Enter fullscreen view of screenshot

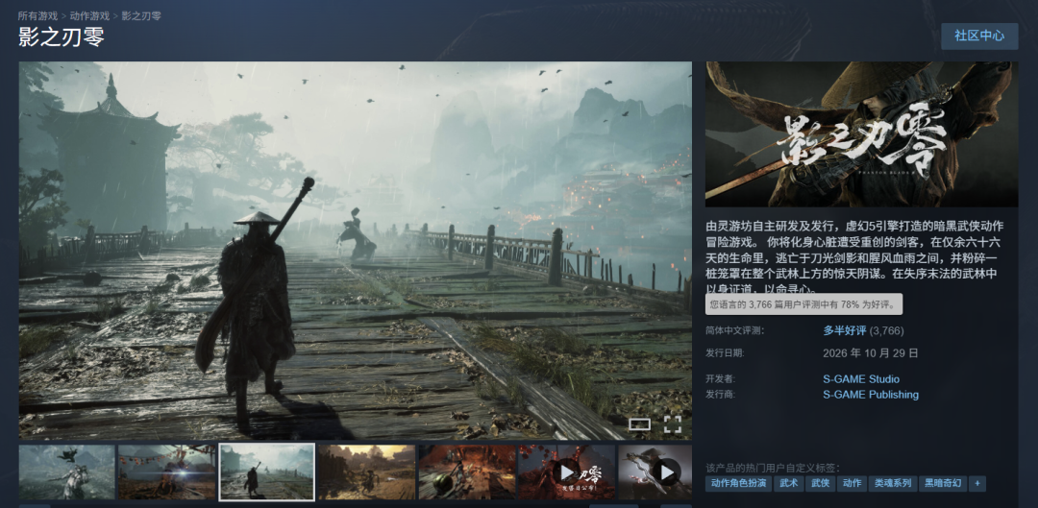click(673, 424)
